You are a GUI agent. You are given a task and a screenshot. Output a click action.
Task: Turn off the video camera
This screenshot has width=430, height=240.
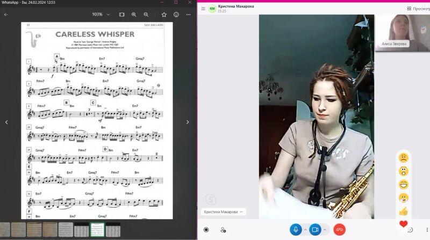[x=315, y=230]
